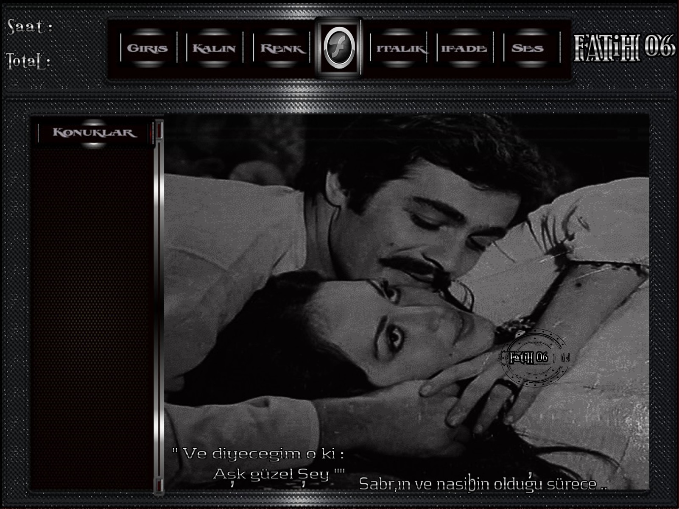Screen dimensions: 679x509
Task: Click the Saat clock label
Action: pos(30,27)
